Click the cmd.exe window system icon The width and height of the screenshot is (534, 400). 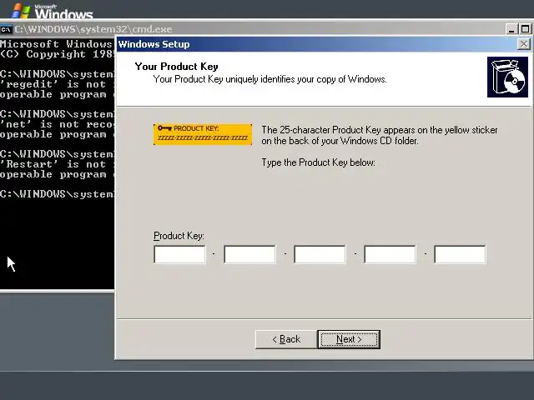[x=6, y=29]
